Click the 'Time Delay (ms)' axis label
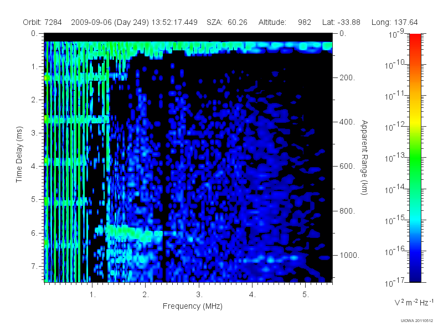This screenshot has width=443, height=332. [x=19, y=154]
